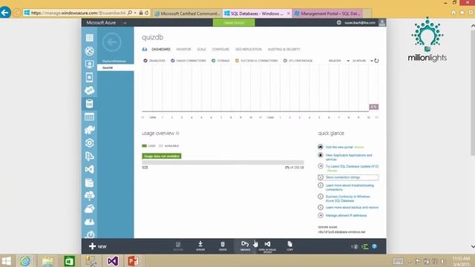Click View Applicable Applications and services link
The height and width of the screenshot is (267, 475).
tap(349, 157)
